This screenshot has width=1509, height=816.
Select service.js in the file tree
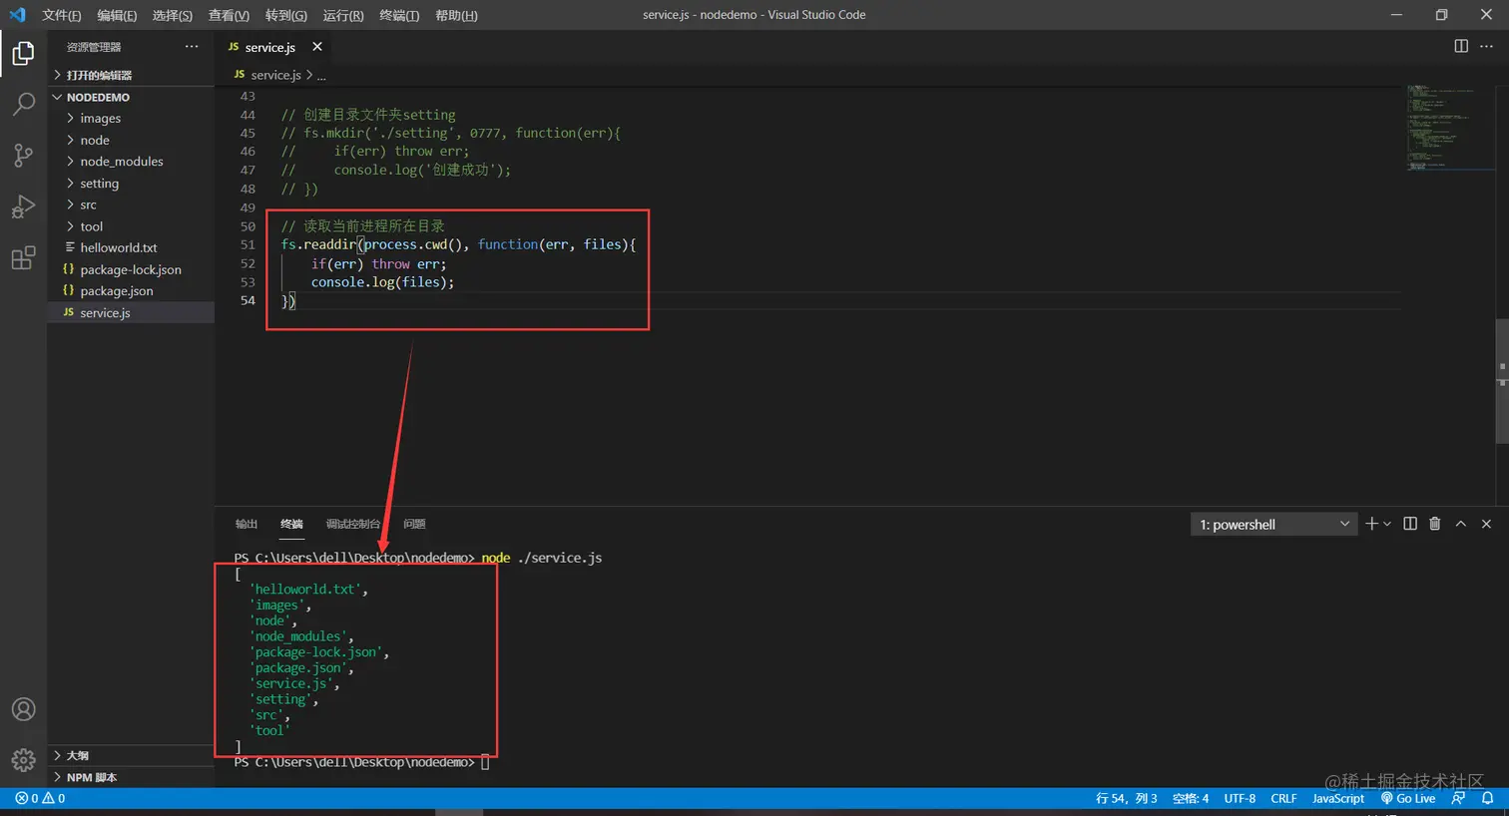pos(131,312)
